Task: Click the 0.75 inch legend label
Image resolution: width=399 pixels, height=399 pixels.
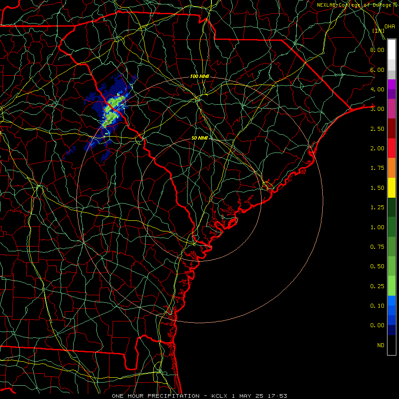Action: coord(377,247)
